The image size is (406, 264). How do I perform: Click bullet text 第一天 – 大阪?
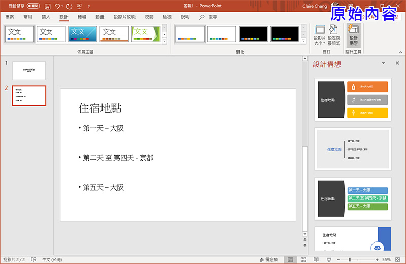pos(103,128)
